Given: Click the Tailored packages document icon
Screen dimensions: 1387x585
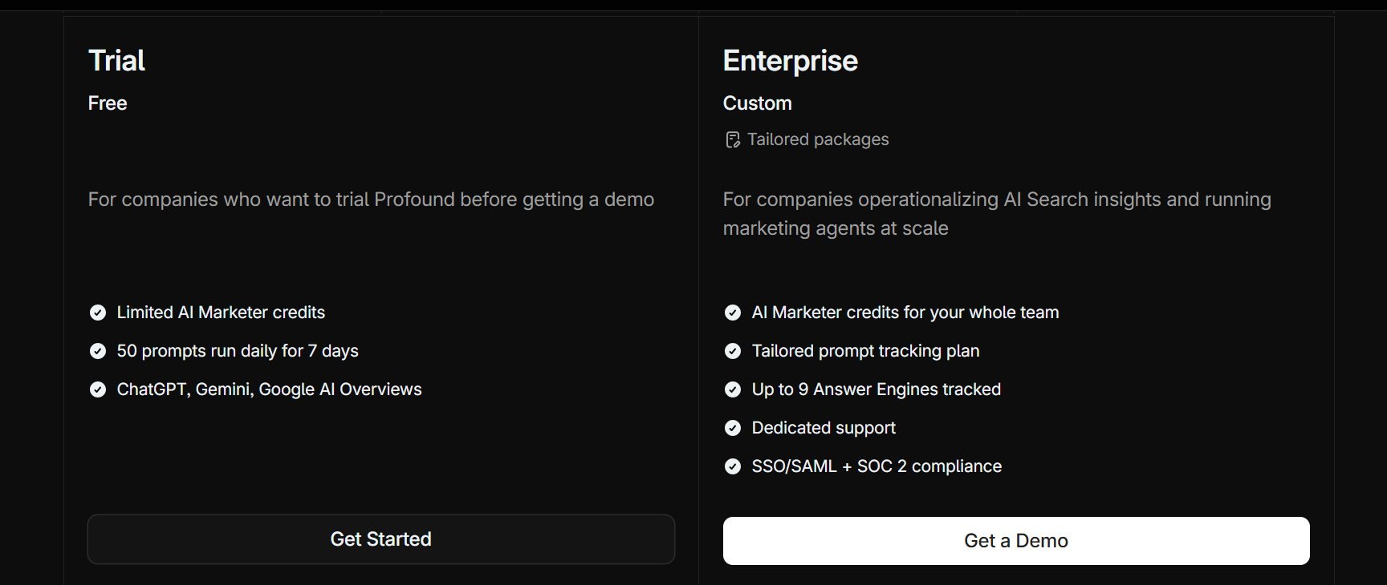Looking at the screenshot, I should (x=732, y=140).
